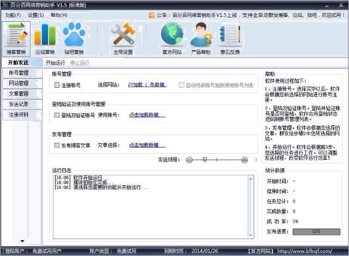Viewport: 349px width, 256px height.
Task: Click log line 软件开始运行
Action: pyautogui.click(x=82, y=178)
